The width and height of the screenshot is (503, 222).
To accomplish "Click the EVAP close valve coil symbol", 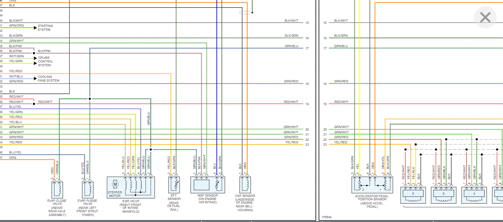I will (x=58, y=189).
